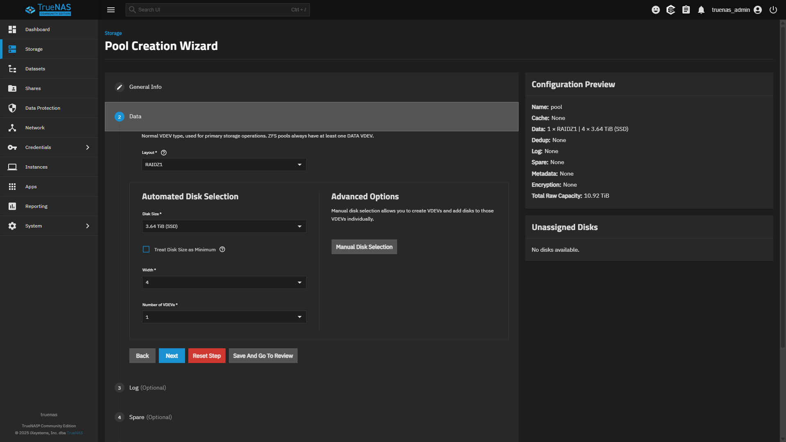Go to Datasets in the sidebar
The image size is (786, 442).
point(35,69)
